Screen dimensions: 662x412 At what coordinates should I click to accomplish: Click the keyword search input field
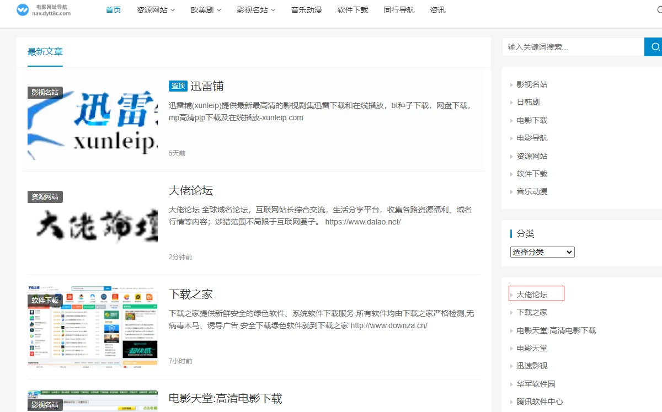click(x=573, y=47)
